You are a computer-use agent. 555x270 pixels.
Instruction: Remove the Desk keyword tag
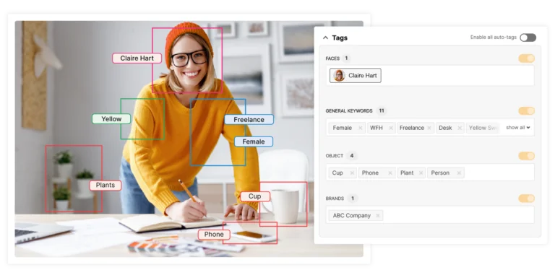[460, 128]
